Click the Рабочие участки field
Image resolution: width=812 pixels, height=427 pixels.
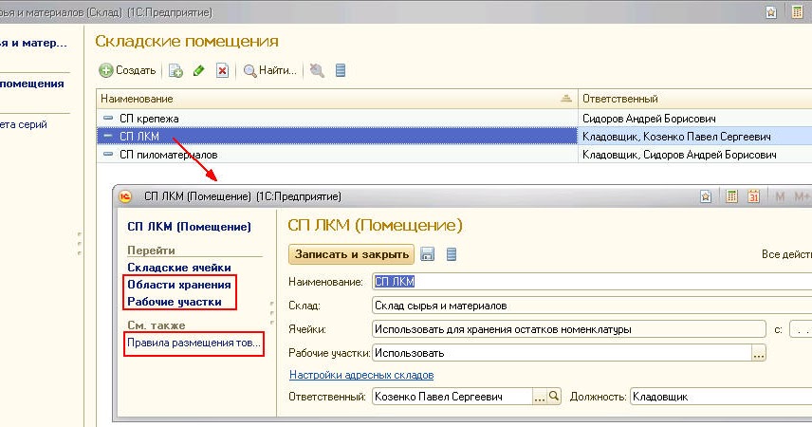[562, 353]
